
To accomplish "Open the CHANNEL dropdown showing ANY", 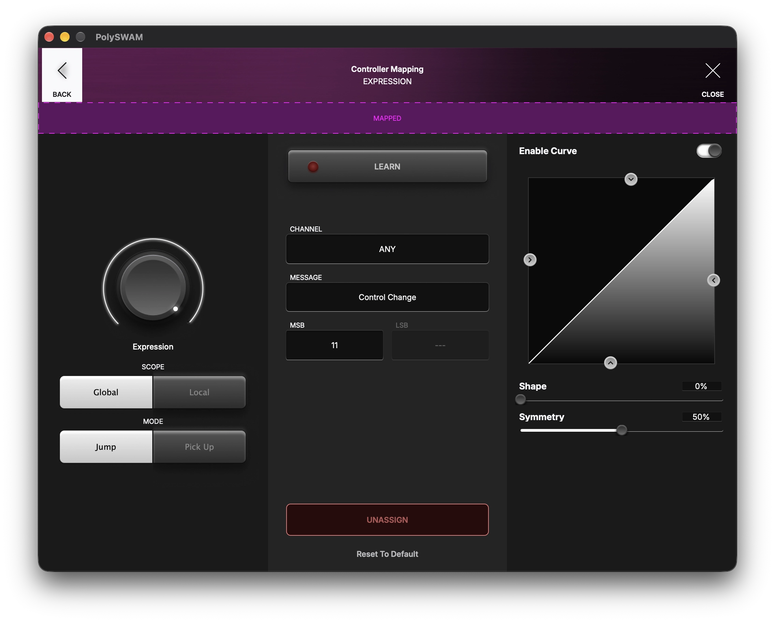I will [387, 249].
